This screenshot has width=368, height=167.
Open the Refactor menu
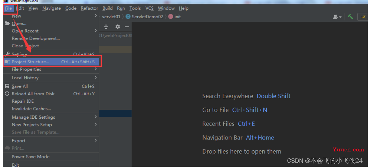click(90, 8)
